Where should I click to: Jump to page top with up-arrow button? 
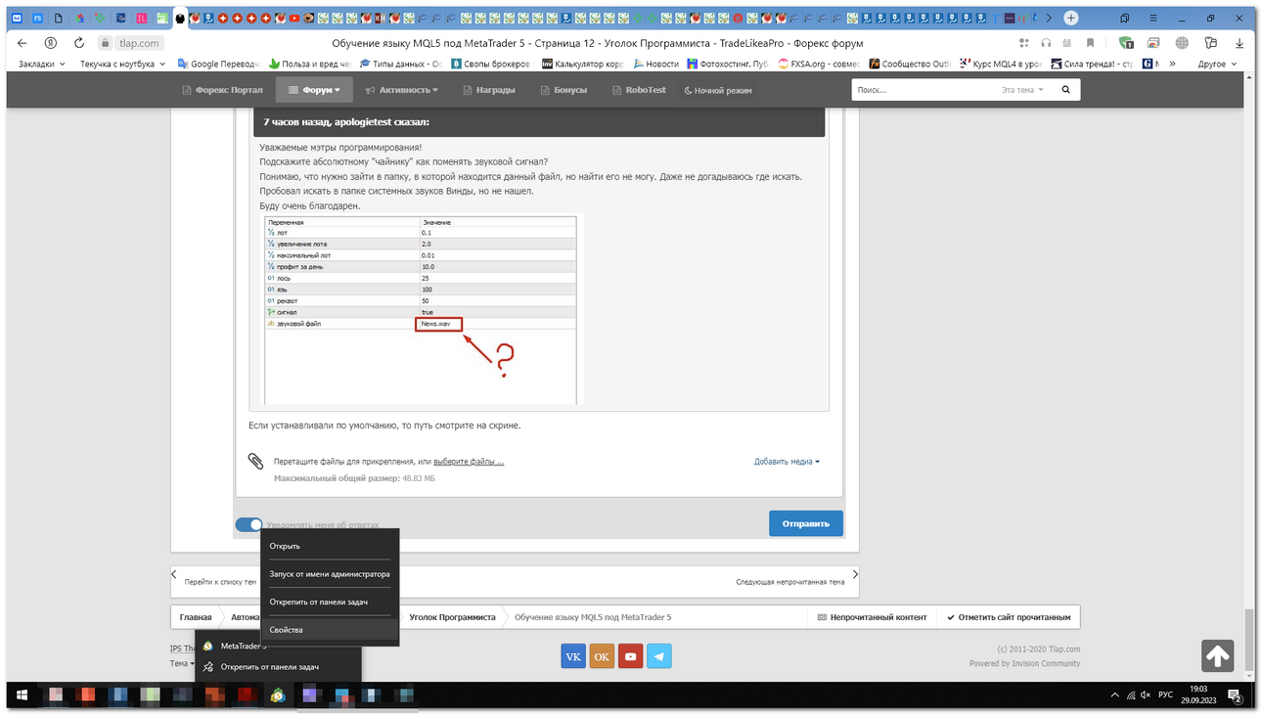(x=1218, y=656)
